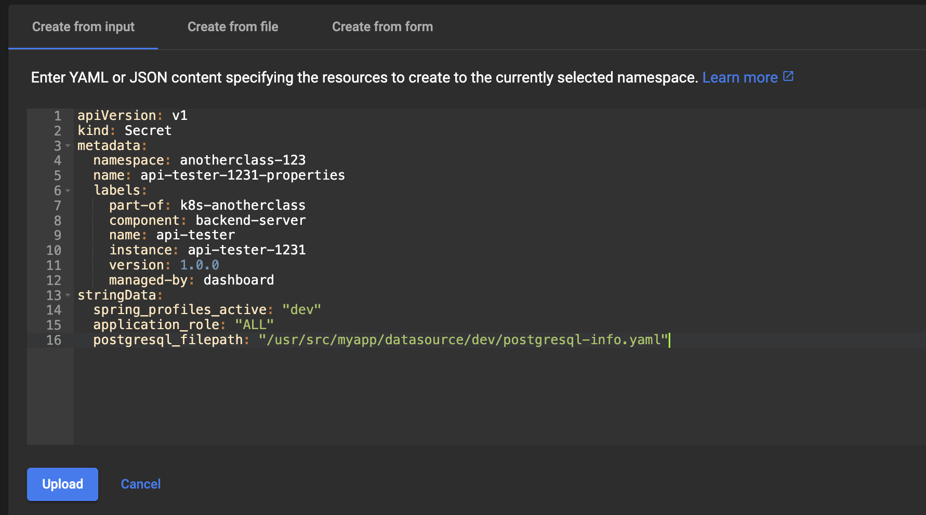Fold the stringData block arrow
This screenshot has height=515, width=926.
(68, 295)
